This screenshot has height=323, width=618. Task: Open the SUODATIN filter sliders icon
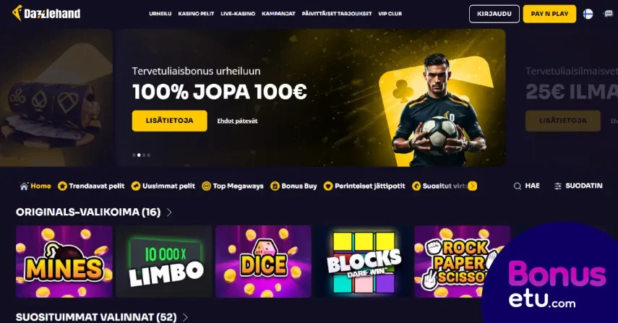click(578, 186)
